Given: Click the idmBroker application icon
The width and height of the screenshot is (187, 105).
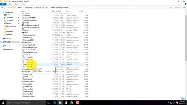Looking at the screenshot, I should coord(23,42).
